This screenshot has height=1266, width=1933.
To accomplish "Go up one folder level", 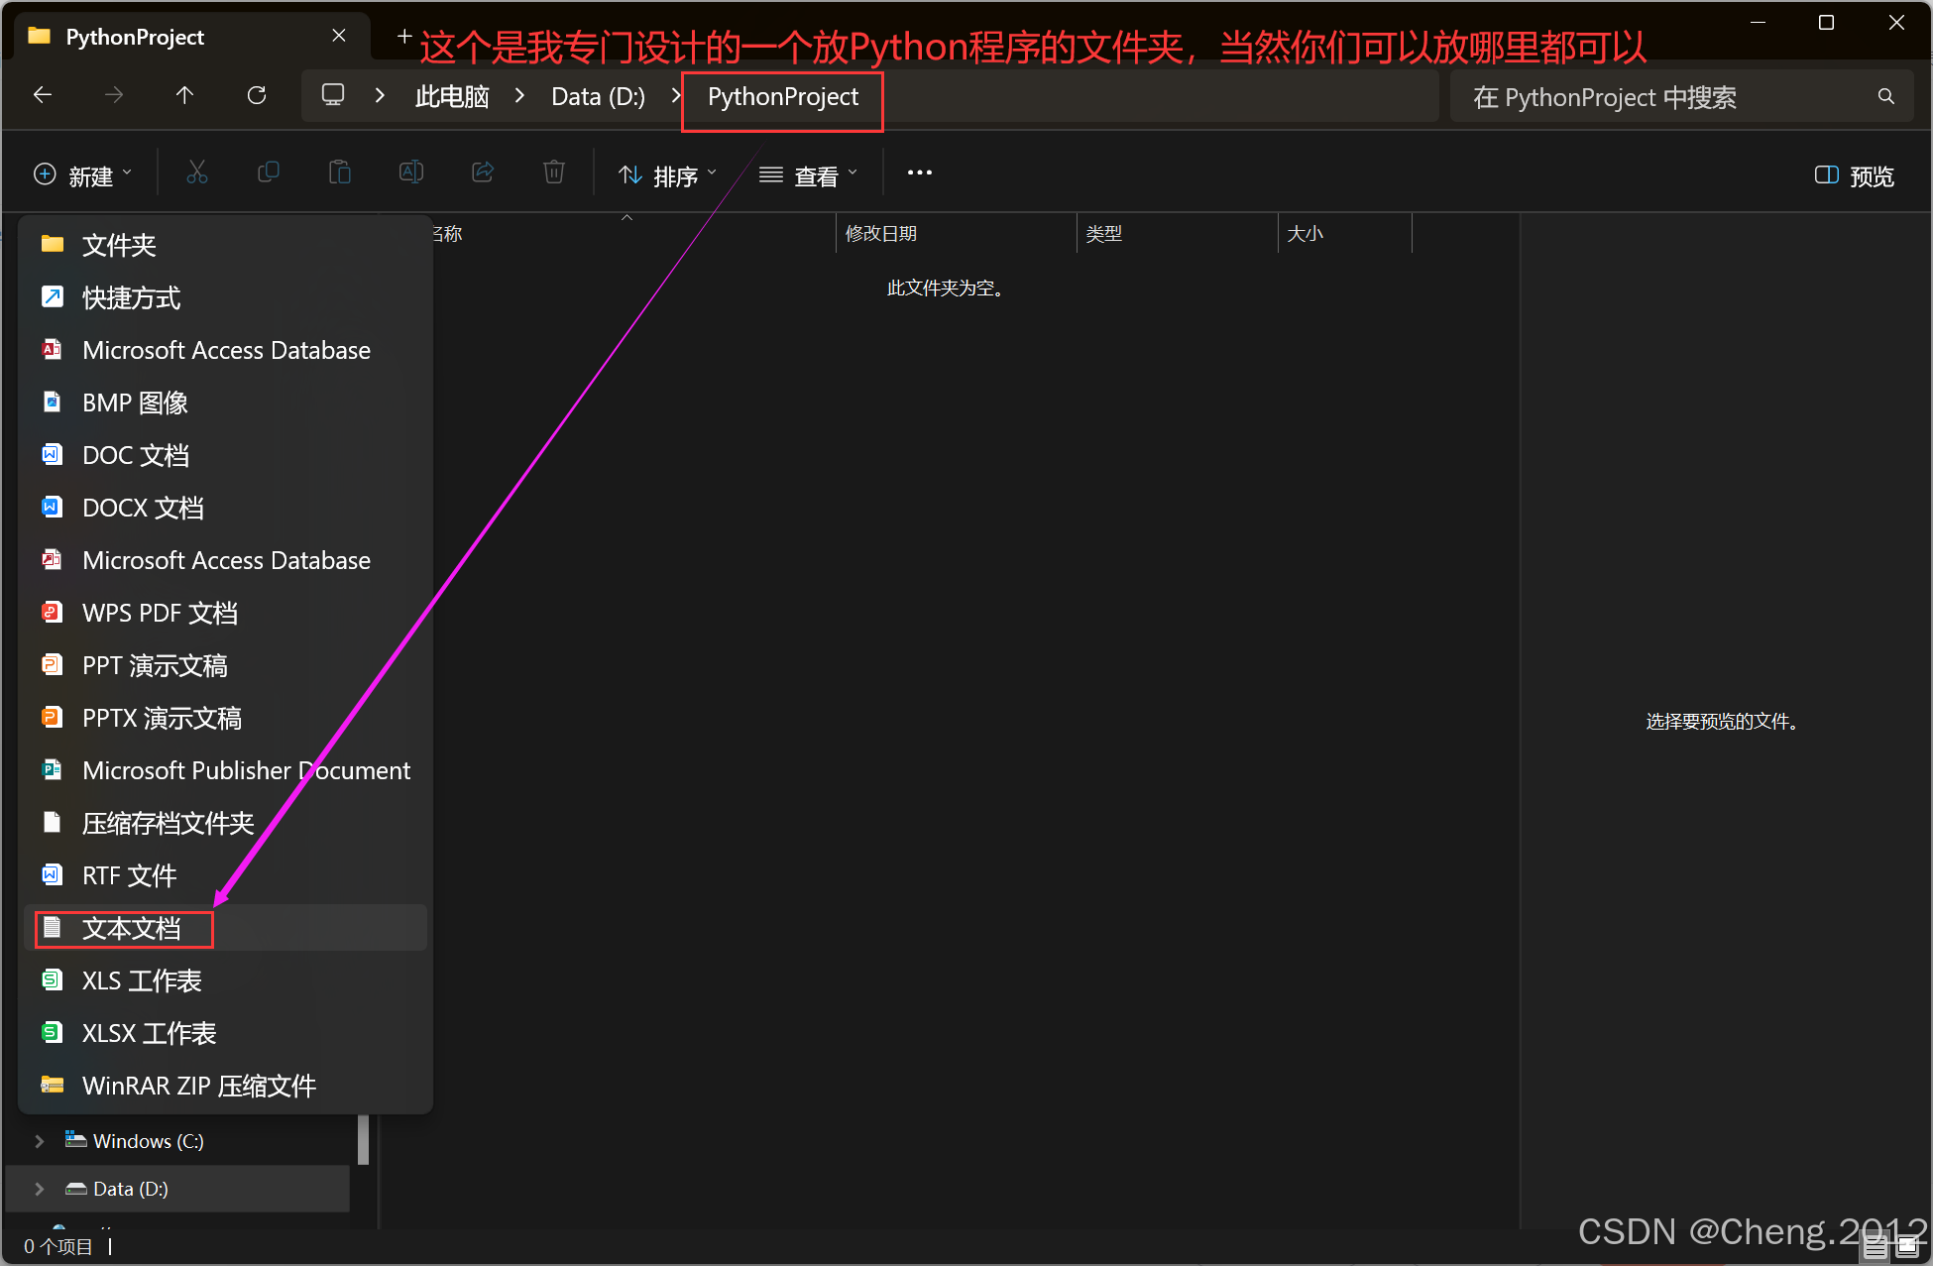I will [184, 95].
